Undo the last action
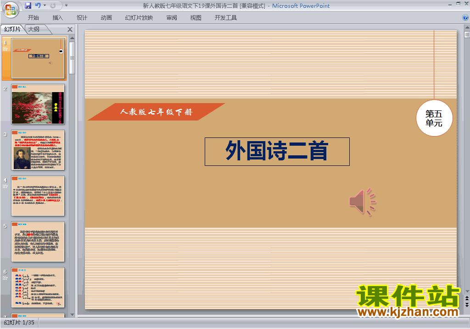Screen dimensions: 470x329 coord(38,5)
